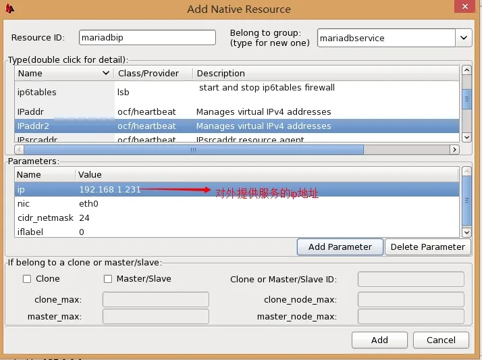Click type list horizontal scrollbar thumb
This screenshot has width=482, height=360.
tap(194, 150)
